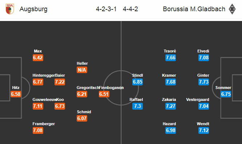Open player Vestergaard's name label
242x144 pixels.
(198, 99)
